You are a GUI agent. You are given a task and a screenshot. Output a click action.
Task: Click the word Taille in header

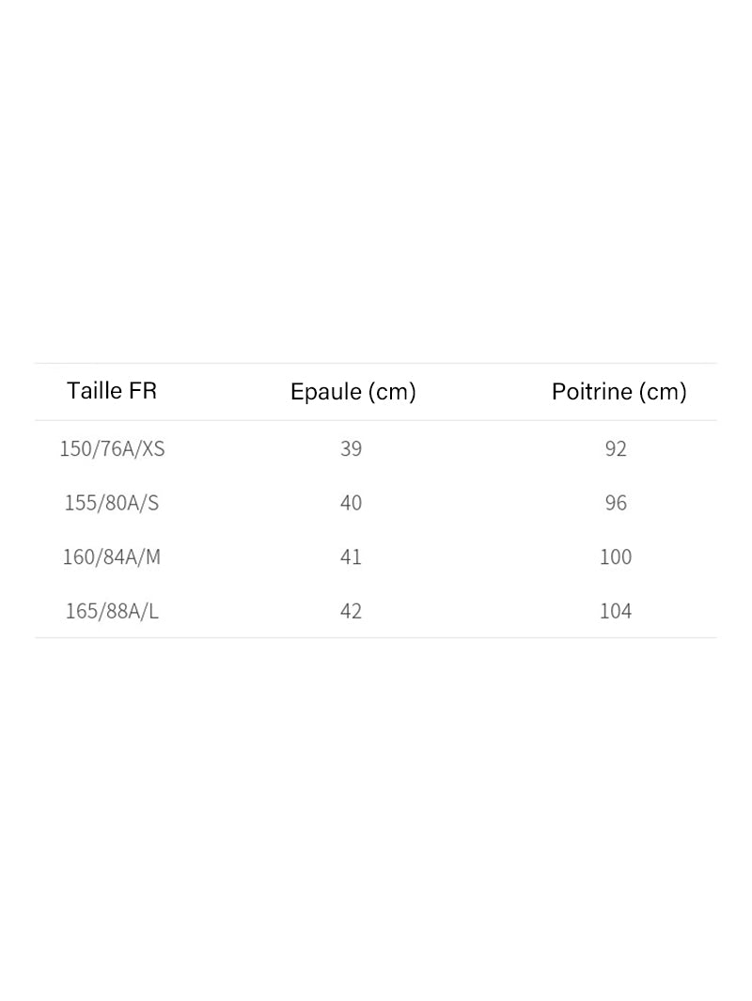95,391
